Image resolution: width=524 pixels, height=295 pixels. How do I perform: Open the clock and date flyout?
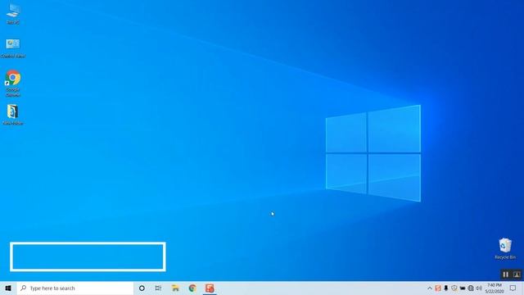click(495, 288)
